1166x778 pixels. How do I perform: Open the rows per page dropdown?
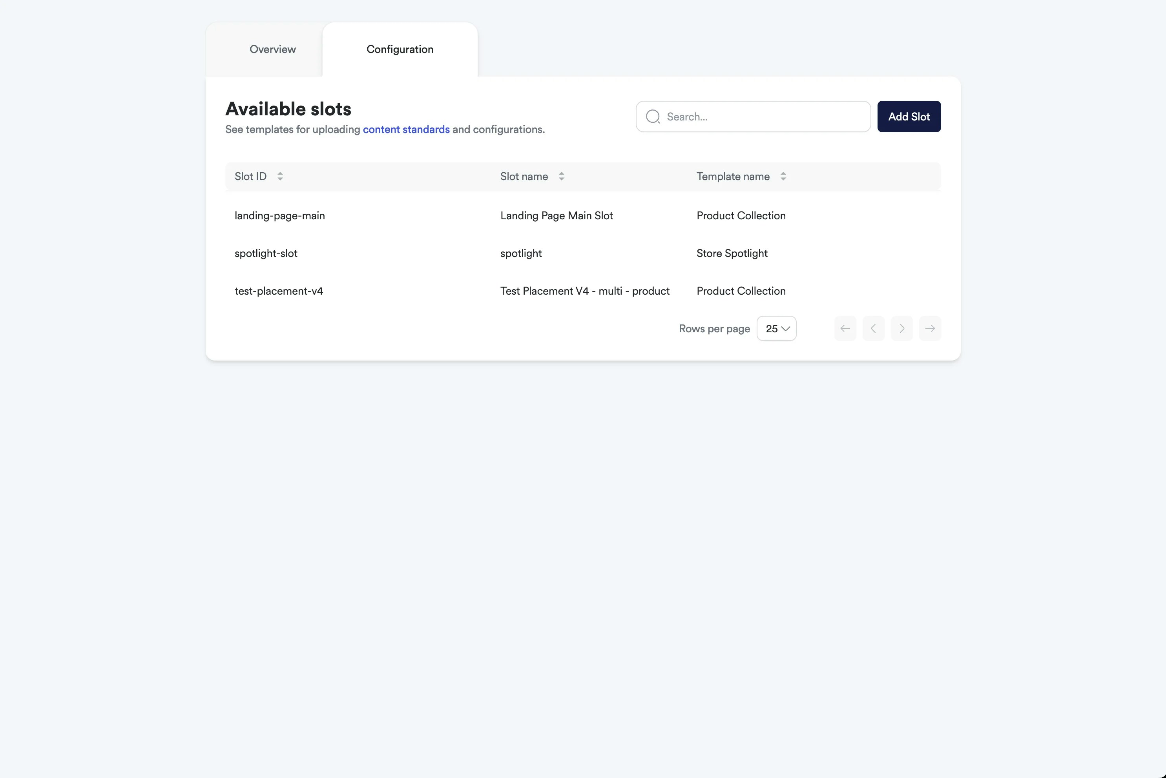click(x=776, y=328)
